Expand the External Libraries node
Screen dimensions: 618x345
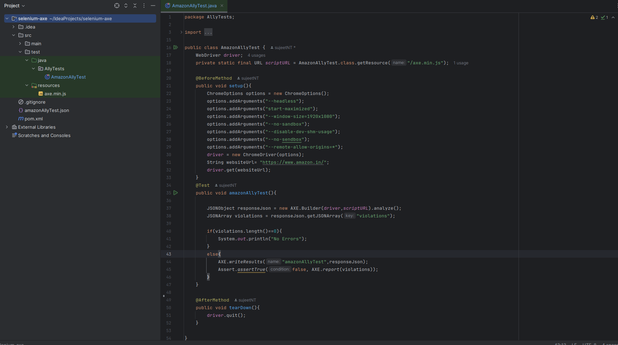(x=7, y=127)
